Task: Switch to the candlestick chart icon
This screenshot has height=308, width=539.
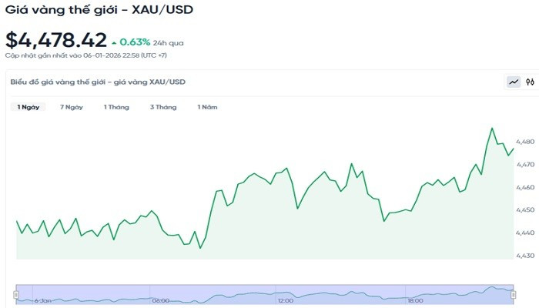Action: point(530,82)
